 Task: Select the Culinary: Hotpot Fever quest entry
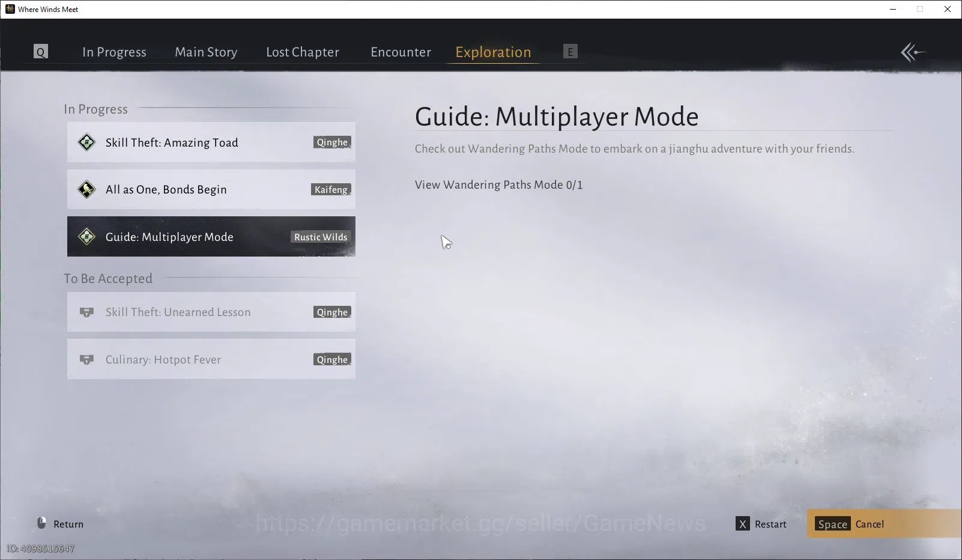coord(211,359)
